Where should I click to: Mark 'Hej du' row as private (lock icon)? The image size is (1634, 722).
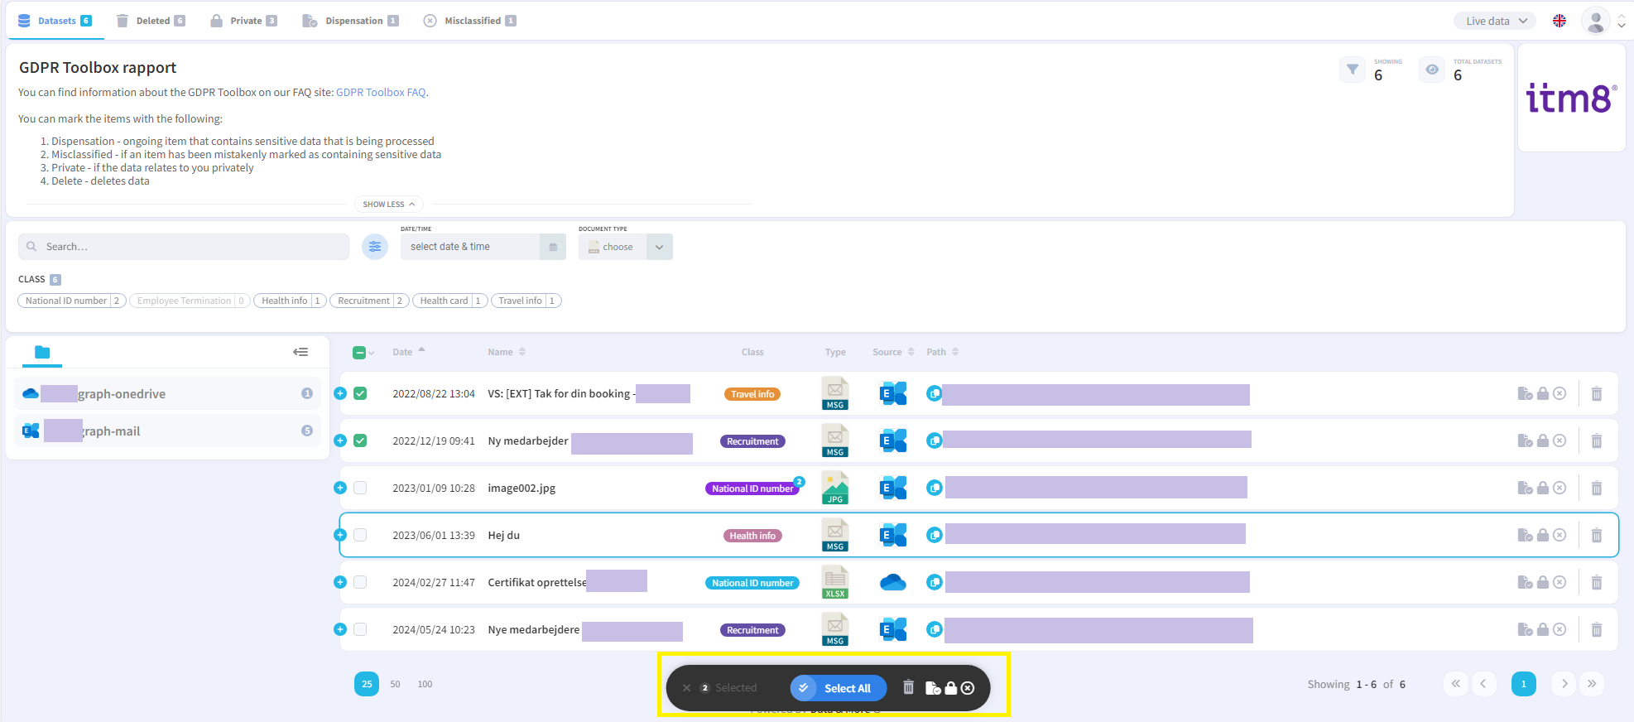point(1543,536)
